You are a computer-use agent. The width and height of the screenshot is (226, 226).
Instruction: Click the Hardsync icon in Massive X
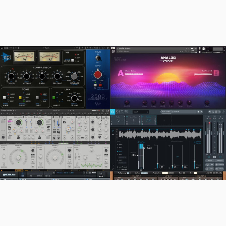click(x=48, y=127)
